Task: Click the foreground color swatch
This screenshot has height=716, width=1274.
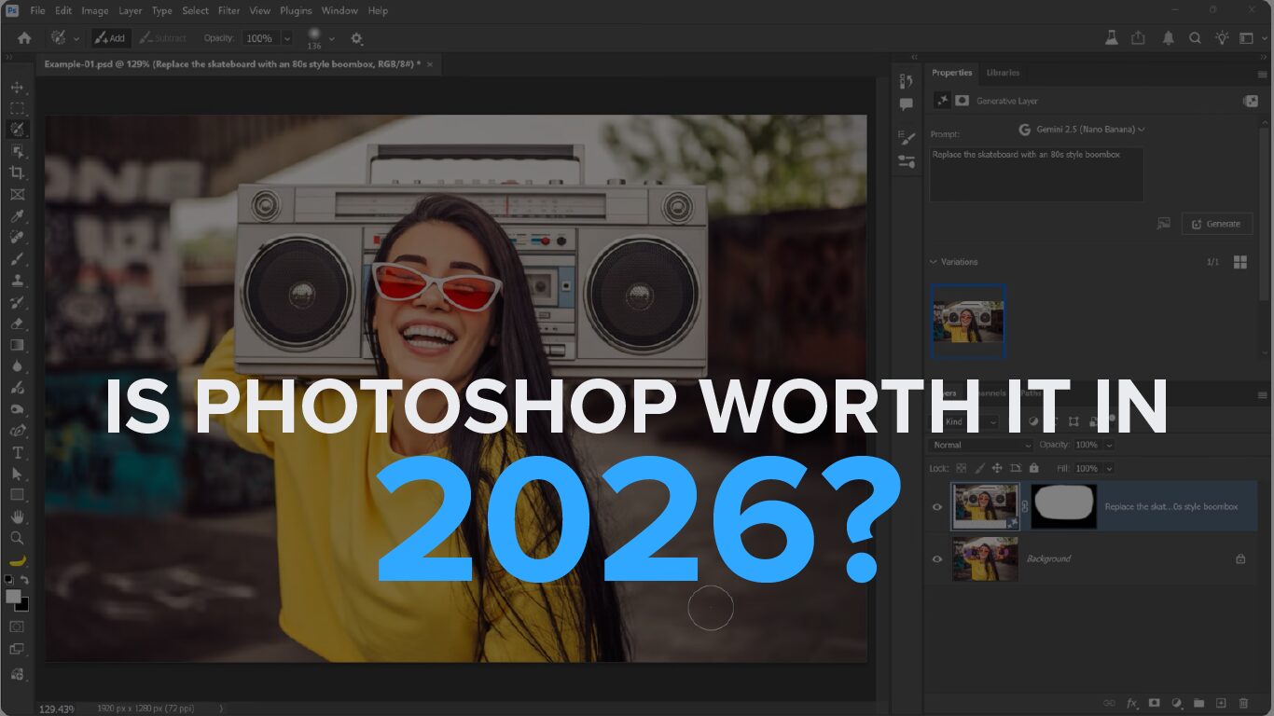Action: coord(13,596)
